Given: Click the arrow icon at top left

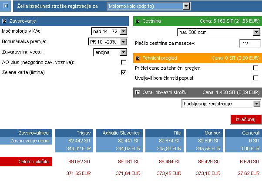Looking at the screenshot, I should click(5, 6).
